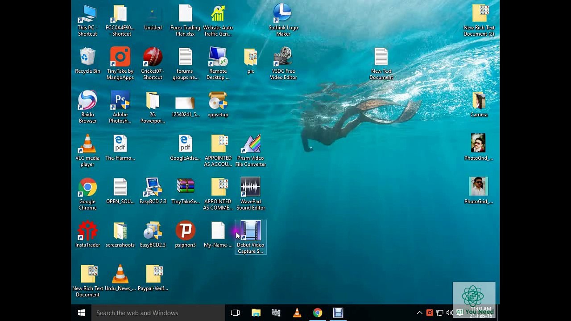Click the Search the web and Windows box

pos(158,313)
